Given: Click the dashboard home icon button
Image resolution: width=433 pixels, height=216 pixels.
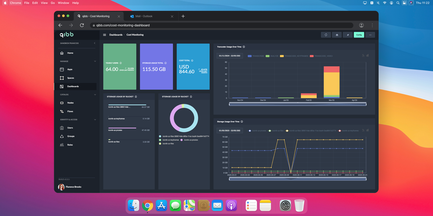Looking at the screenshot, I should point(337,35).
